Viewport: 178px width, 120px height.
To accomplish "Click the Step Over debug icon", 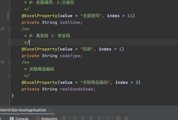I will [75, 118].
